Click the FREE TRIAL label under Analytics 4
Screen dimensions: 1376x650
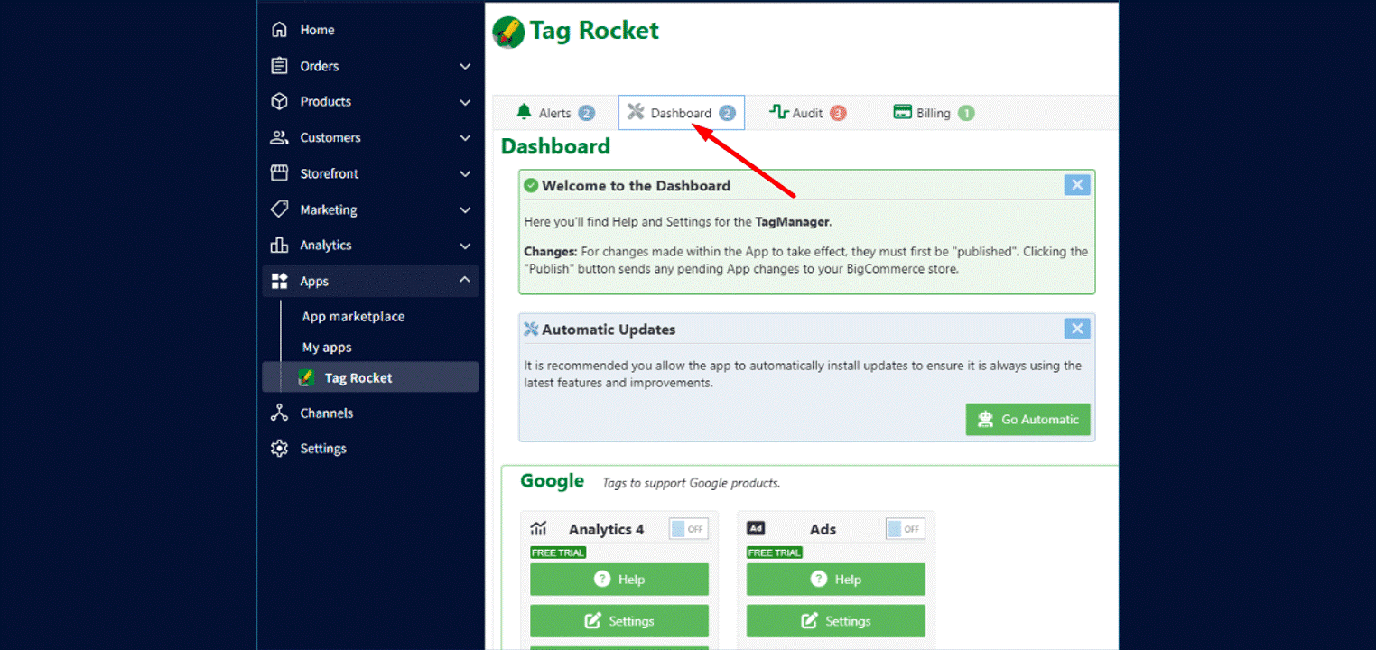558,552
